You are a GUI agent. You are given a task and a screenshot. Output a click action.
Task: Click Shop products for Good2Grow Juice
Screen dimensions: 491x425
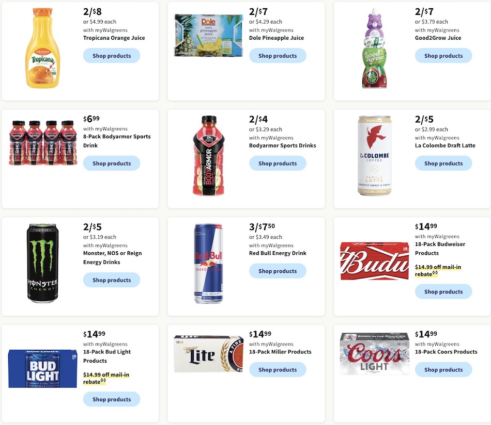coord(443,55)
